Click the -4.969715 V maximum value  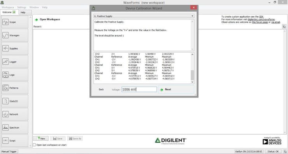click(x=168, y=79)
